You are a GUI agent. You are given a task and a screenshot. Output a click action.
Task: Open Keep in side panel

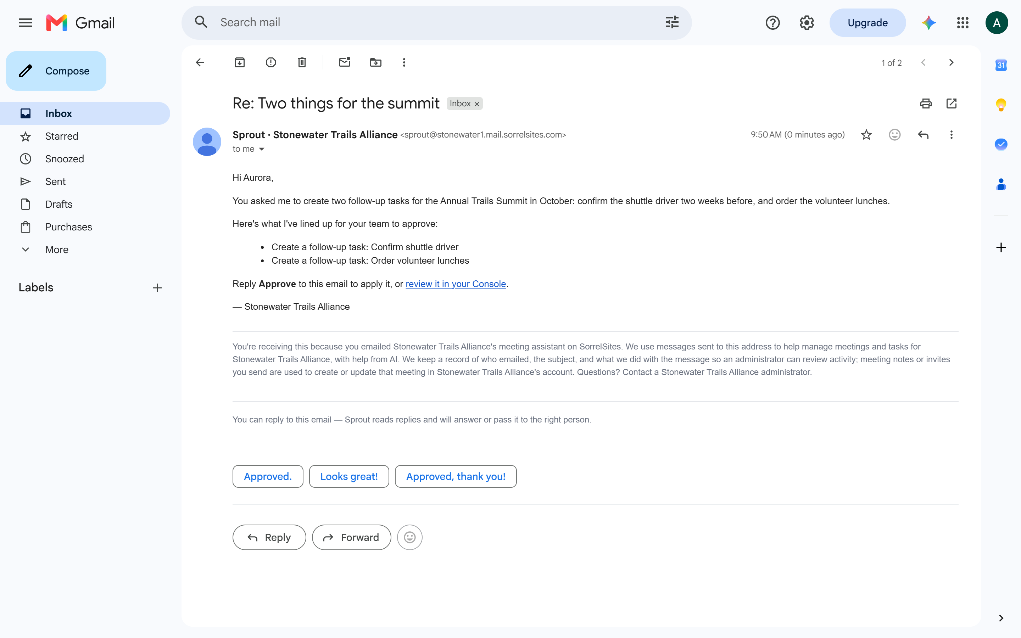click(x=1001, y=105)
